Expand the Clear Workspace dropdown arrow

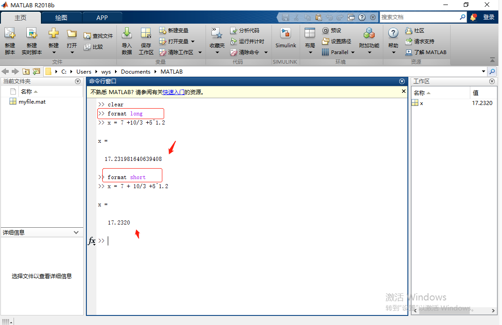[200, 52]
